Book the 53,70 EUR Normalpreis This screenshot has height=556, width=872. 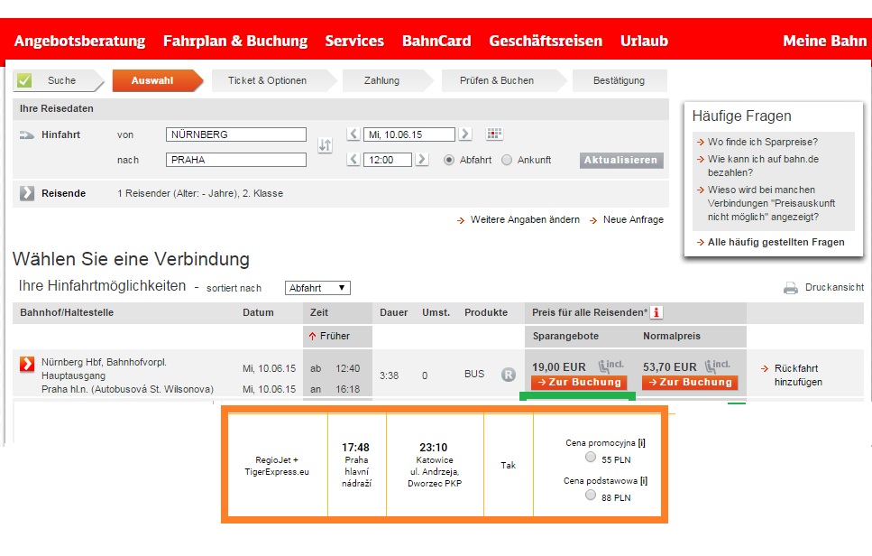(690, 383)
